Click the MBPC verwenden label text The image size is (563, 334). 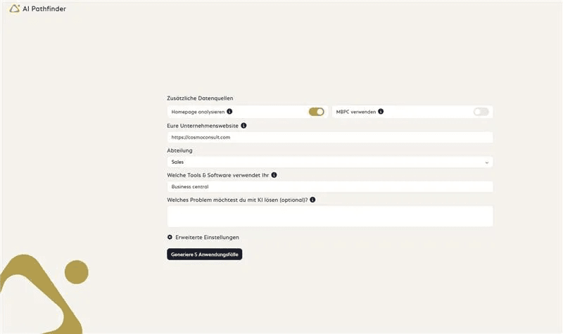click(355, 112)
